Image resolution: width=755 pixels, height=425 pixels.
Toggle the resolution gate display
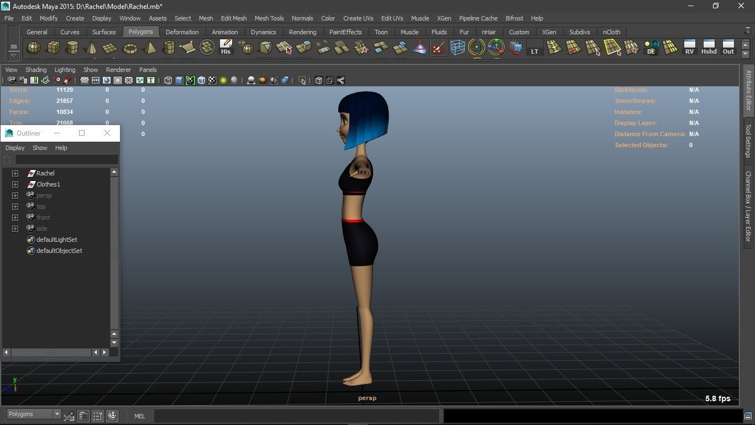107,80
